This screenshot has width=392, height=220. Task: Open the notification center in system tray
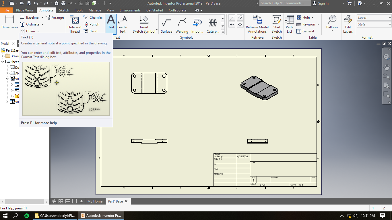coord(383,216)
